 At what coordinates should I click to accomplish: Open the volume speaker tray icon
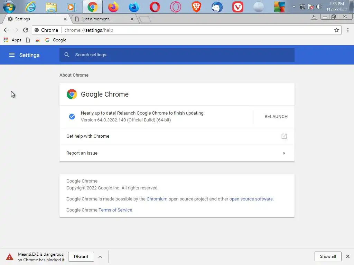coord(319,7)
